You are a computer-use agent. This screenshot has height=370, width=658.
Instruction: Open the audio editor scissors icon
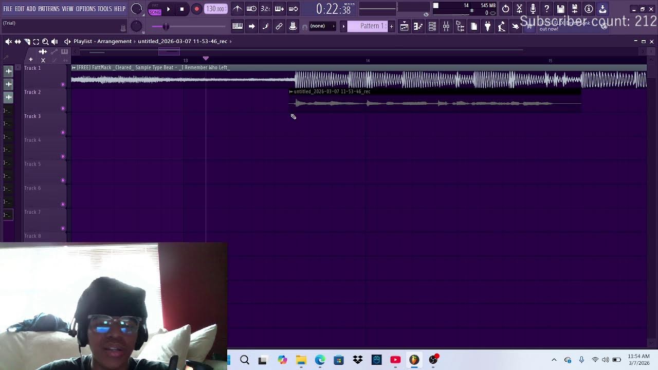point(520,9)
